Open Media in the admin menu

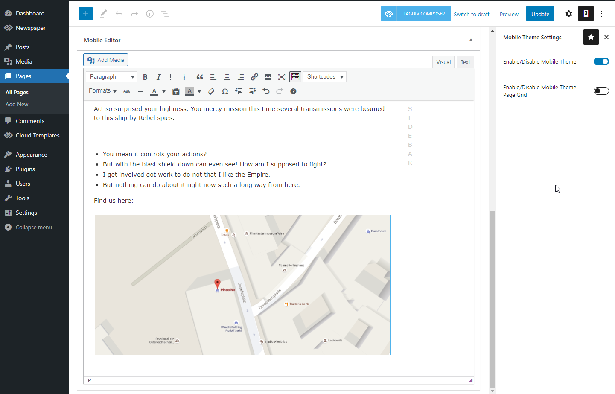click(34, 61)
